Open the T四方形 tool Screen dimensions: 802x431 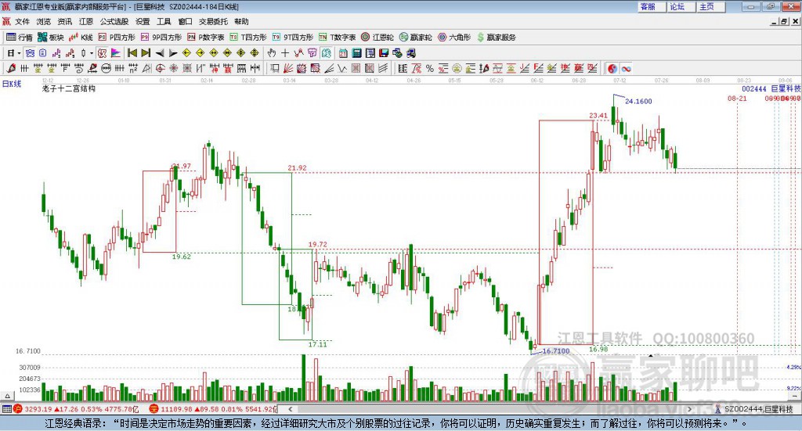coord(248,38)
